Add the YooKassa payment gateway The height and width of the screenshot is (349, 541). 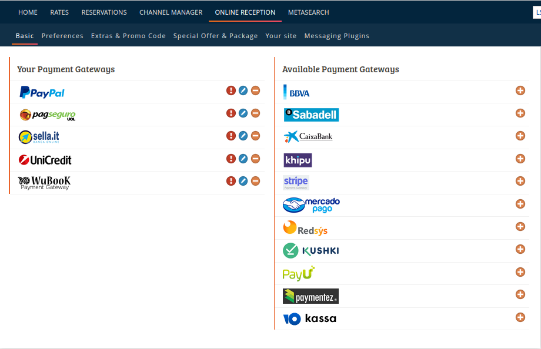(520, 317)
